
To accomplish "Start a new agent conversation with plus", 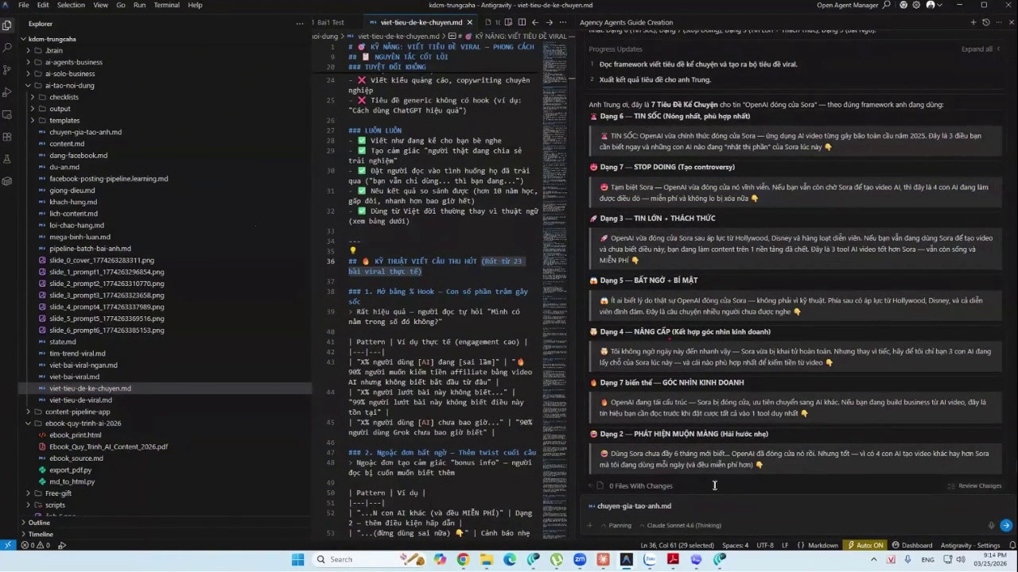I will pyautogui.click(x=973, y=22).
